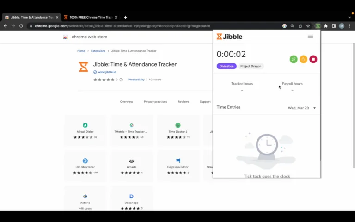Image resolution: width=355 pixels, height=222 pixels.
Task: Close the Jibble Time & Attendance tab
Action: pos(57,17)
